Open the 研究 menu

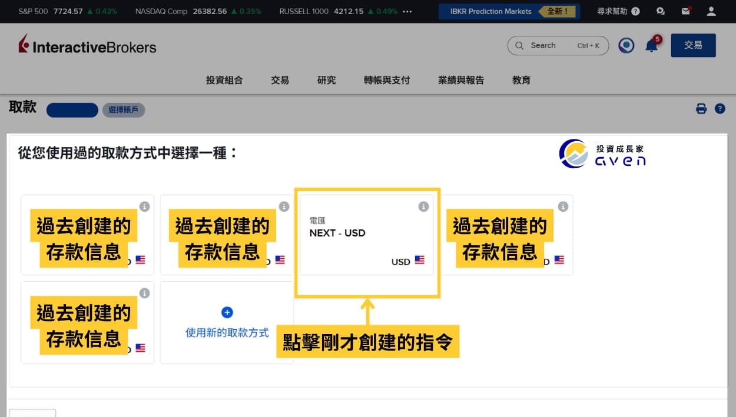(x=326, y=80)
